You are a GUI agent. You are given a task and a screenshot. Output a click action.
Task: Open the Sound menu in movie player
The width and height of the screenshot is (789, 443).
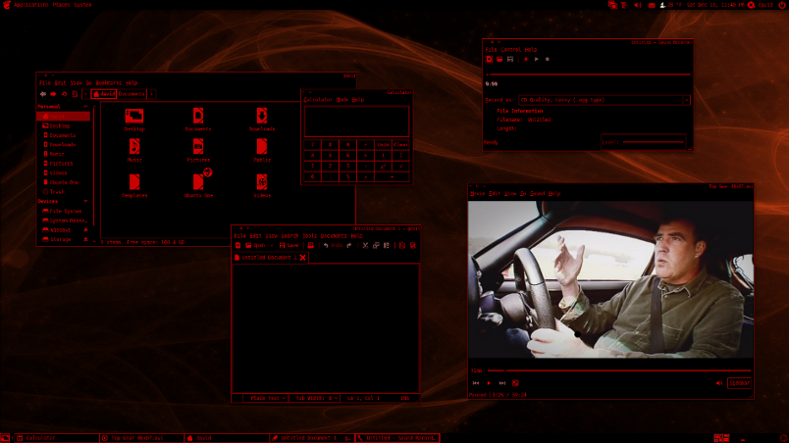click(538, 194)
